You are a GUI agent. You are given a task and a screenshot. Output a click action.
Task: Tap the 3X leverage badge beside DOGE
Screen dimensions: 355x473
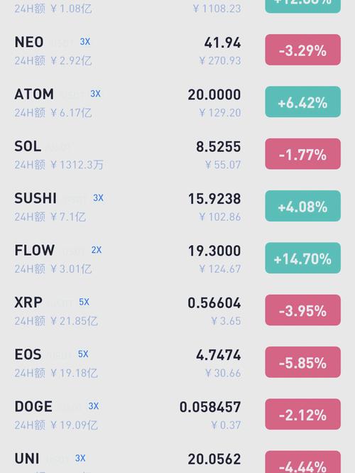click(x=94, y=406)
